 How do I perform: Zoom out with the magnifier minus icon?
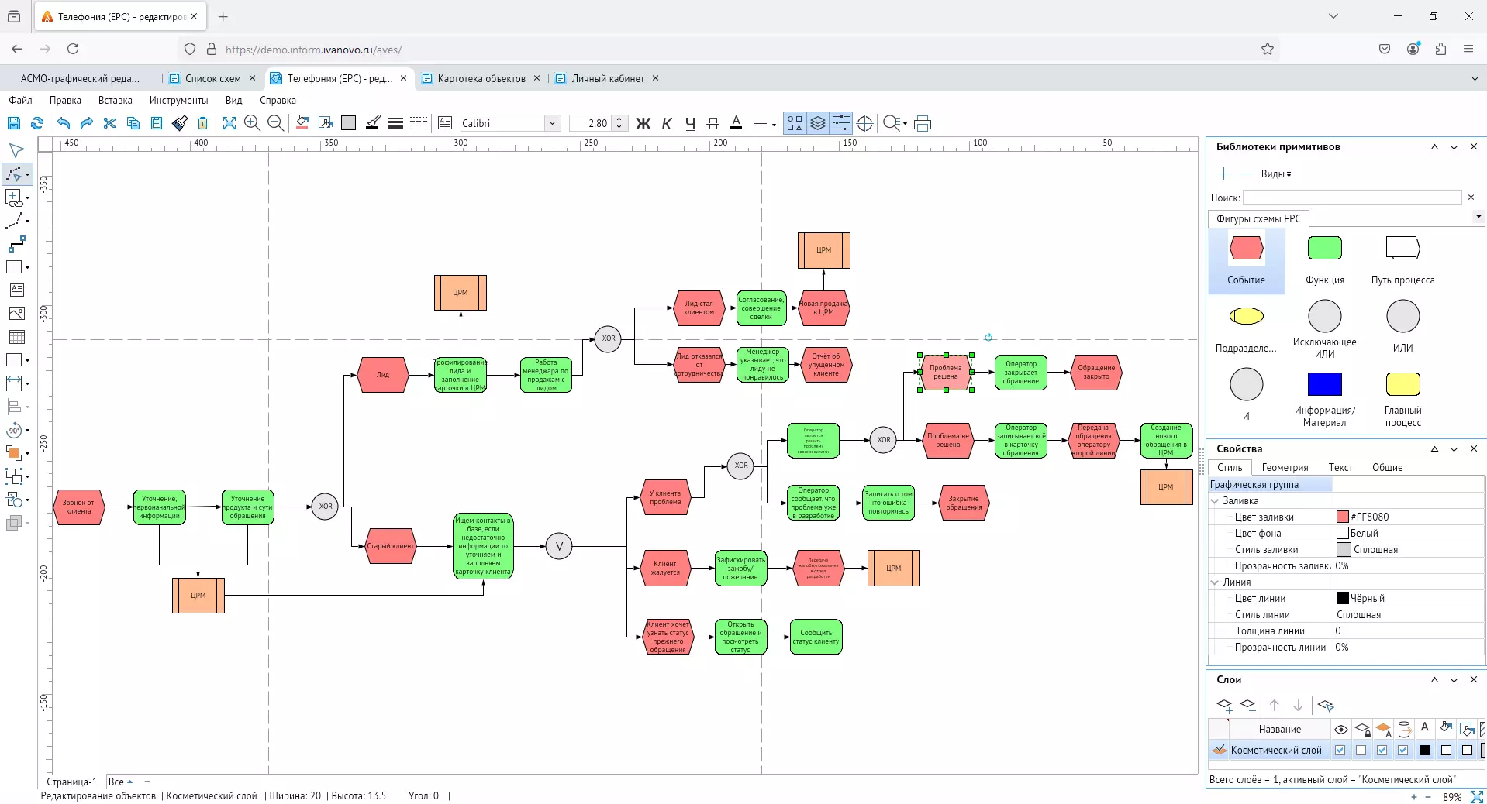tap(275, 123)
